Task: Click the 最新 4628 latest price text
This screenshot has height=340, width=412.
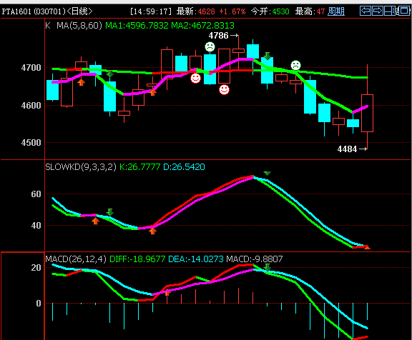Action: point(195,11)
